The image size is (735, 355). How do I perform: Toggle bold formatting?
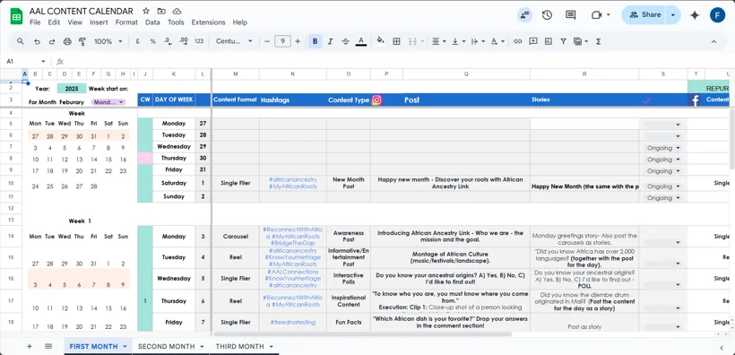(315, 41)
